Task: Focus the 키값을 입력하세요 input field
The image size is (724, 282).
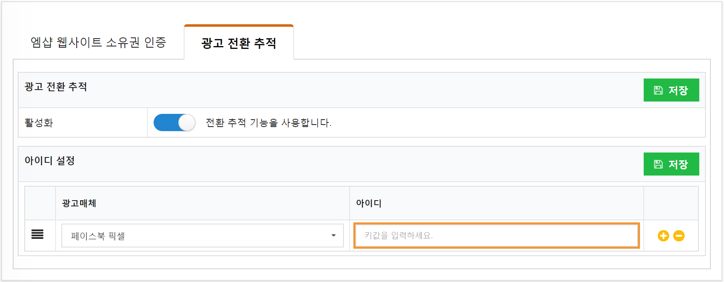Action: pyautogui.click(x=496, y=236)
